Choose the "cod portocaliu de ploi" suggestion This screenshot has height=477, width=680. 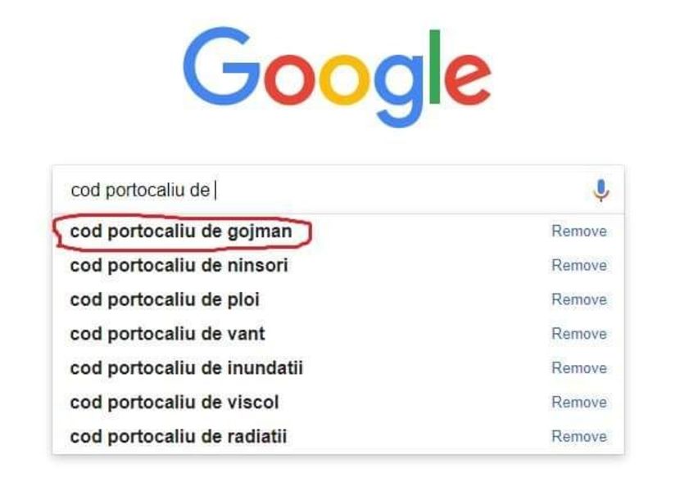coord(165,300)
